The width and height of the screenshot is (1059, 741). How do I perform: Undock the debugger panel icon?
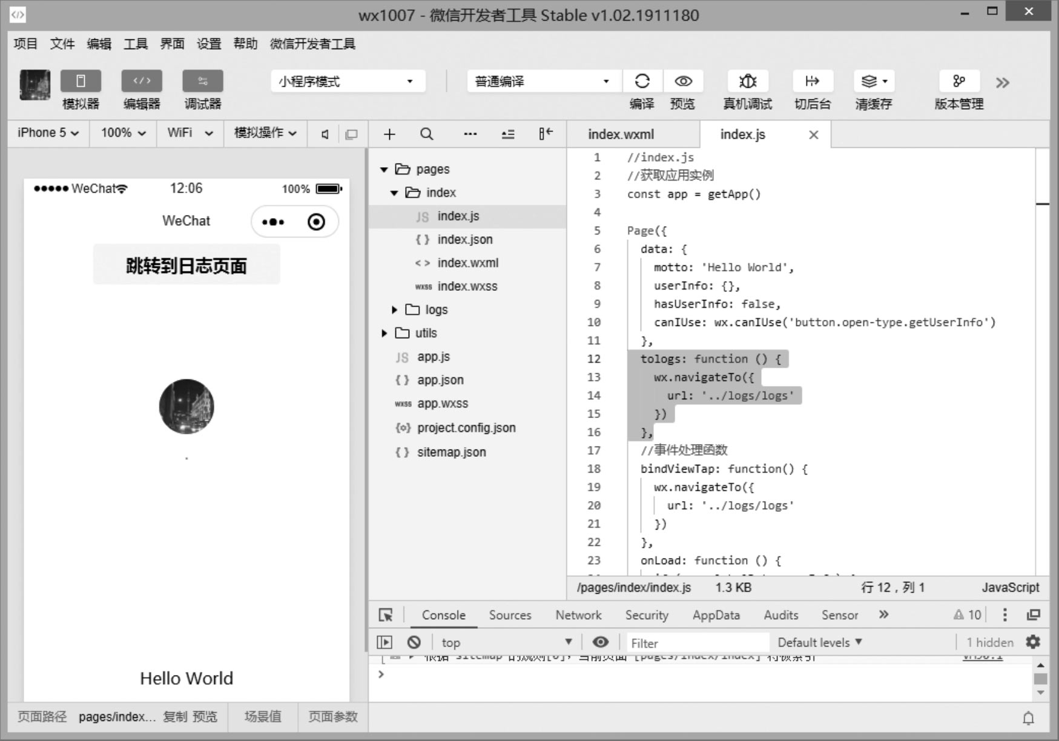point(1034,615)
